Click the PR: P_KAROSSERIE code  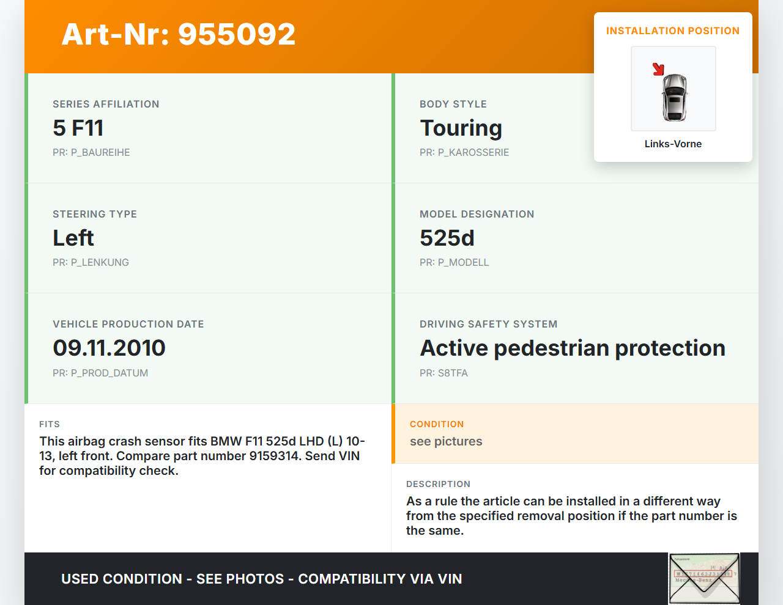(x=464, y=152)
